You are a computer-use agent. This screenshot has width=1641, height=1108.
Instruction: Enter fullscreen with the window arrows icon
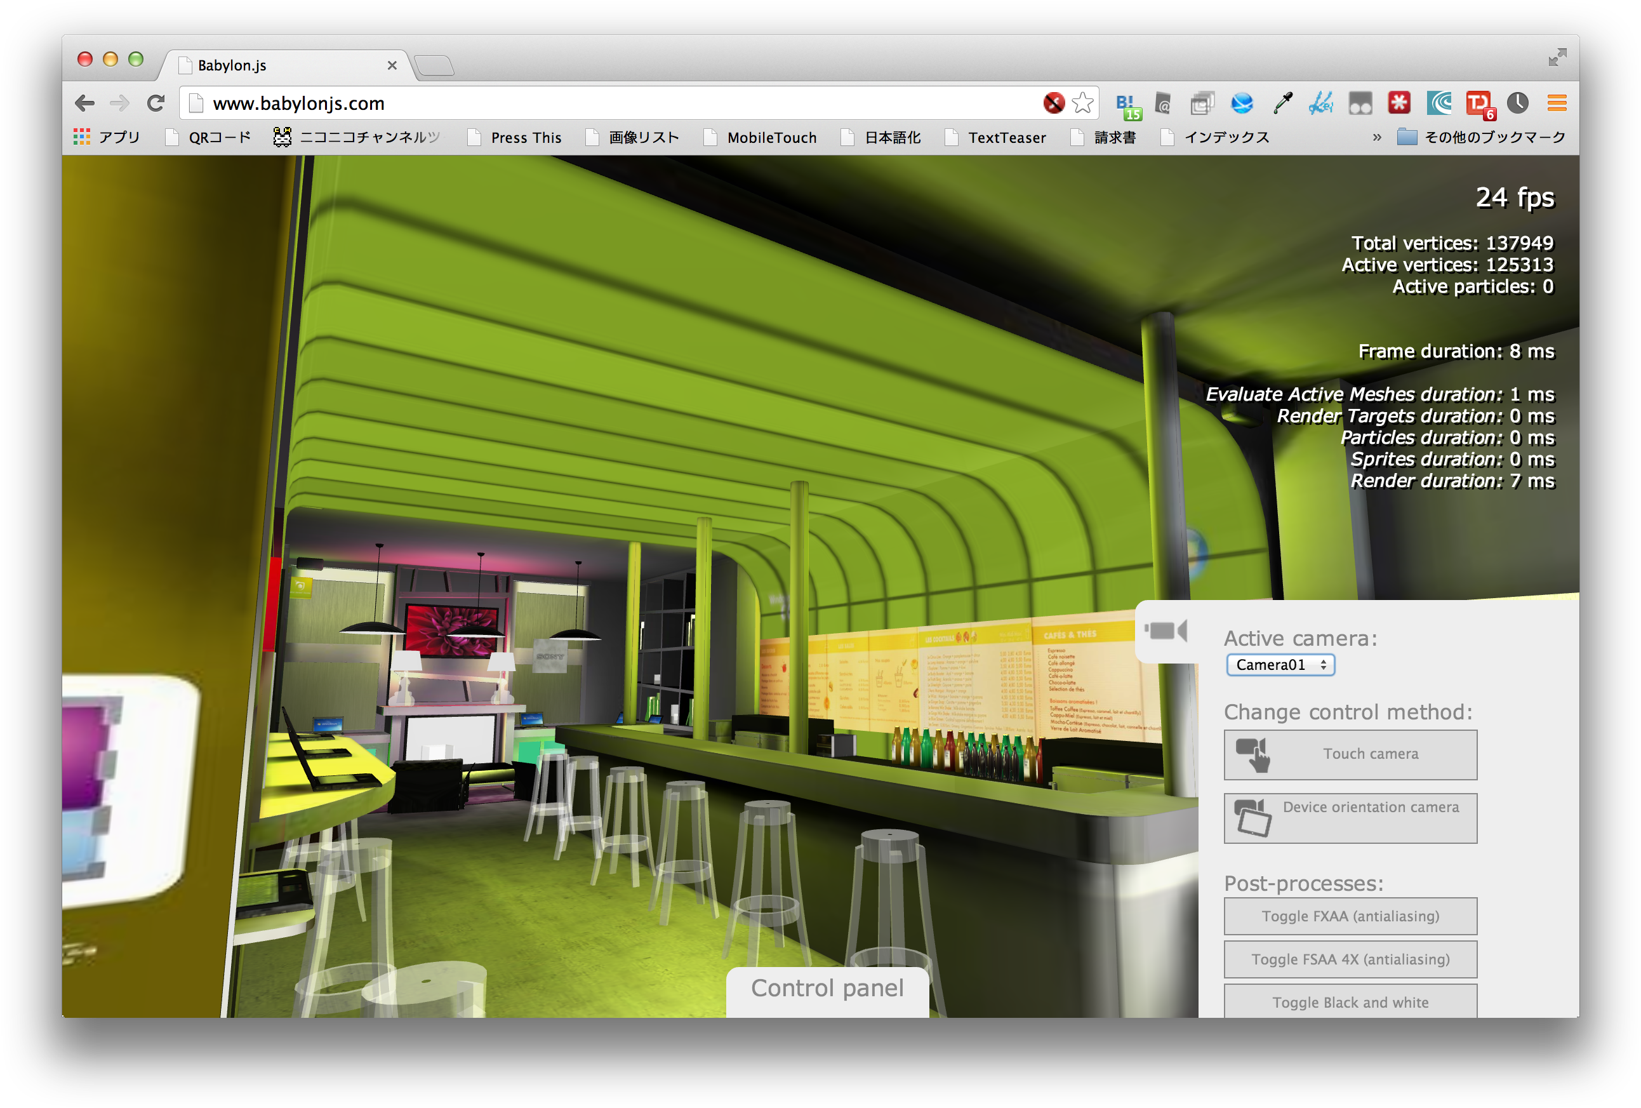pos(1557,57)
